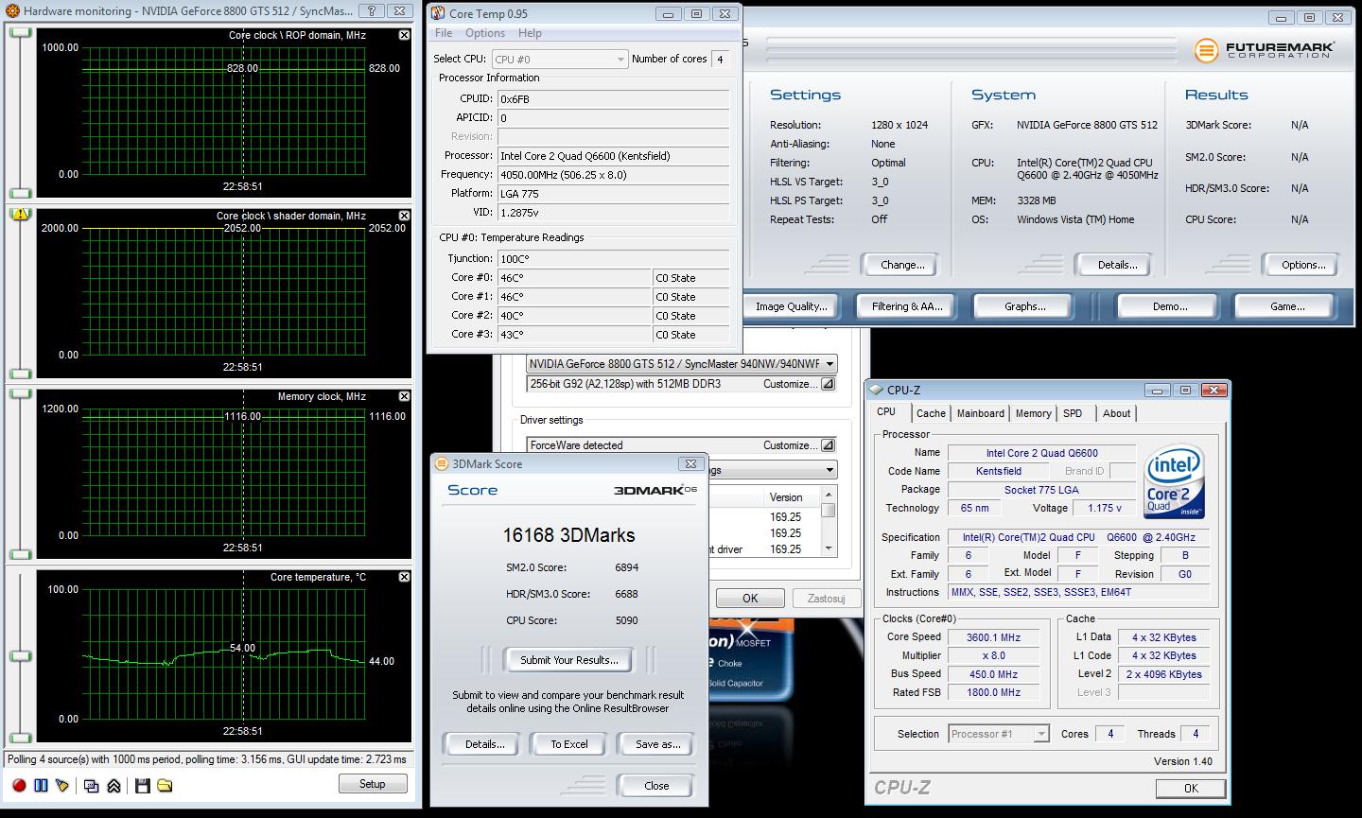Switch to the Memory tab in CPU-Z
1362x818 pixels.
click(1034, 413)
